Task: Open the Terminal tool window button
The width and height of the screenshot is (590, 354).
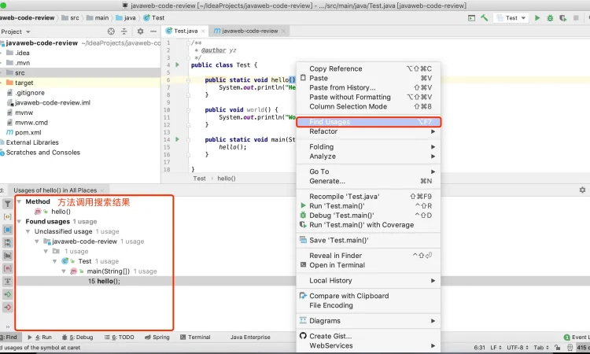Action: coord(195,337)
